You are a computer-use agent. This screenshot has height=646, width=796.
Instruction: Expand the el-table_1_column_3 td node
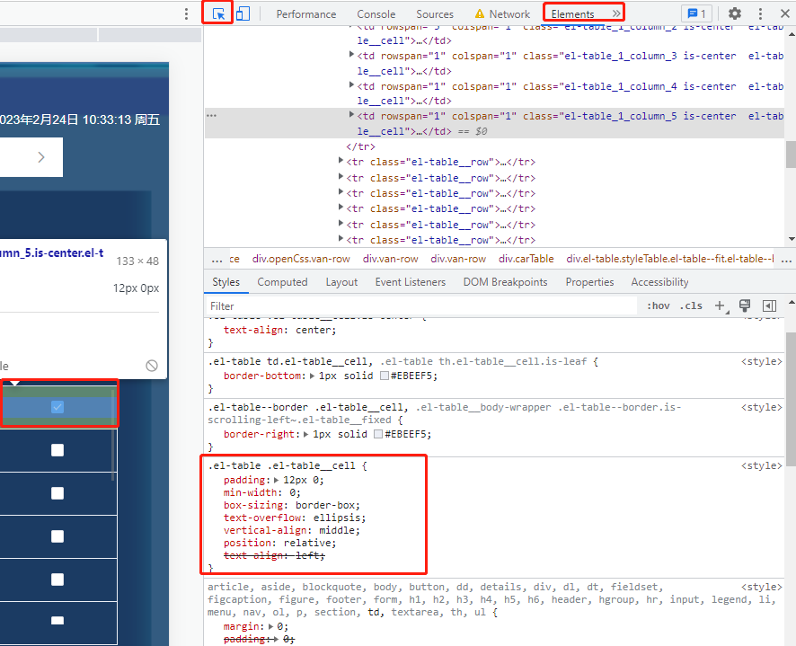[351, 54]
